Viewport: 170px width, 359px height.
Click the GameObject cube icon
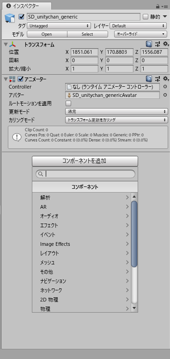(x=10, y=18)
